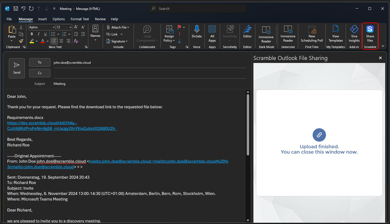Shrink font size with the smaller A icon
This screenshot has height=224, width=390.
point(83,27)
